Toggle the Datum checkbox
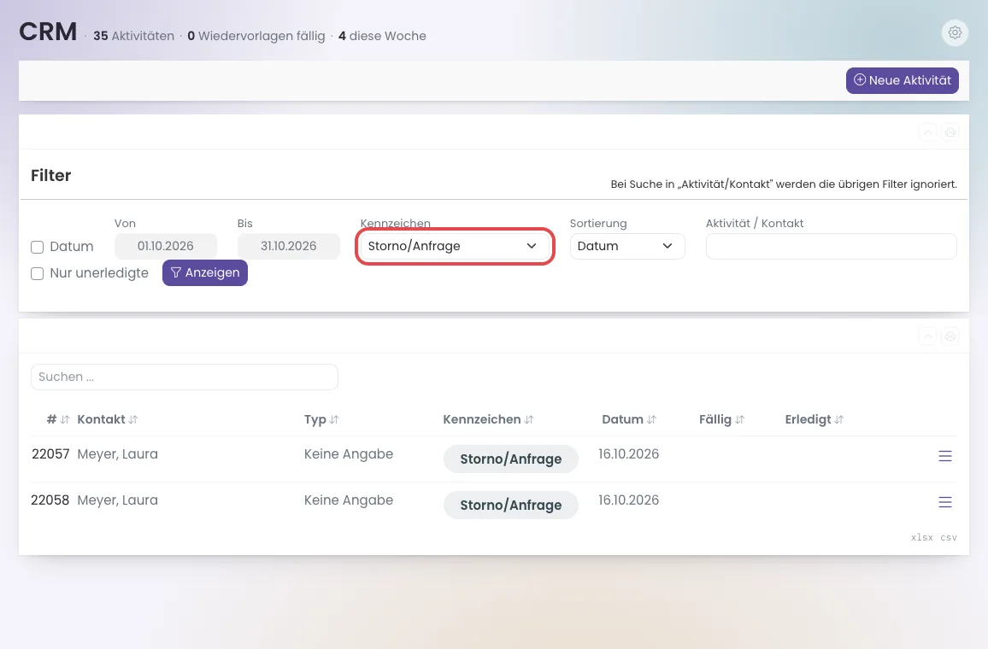The image size is (988, 649). (37, 247)
